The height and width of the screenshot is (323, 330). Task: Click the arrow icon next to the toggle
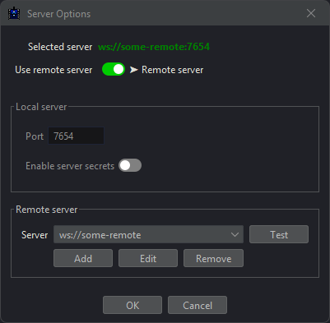click(x=133, y=70)
